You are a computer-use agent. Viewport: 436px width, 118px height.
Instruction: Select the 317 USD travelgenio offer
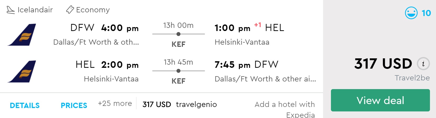click(179, 104)
